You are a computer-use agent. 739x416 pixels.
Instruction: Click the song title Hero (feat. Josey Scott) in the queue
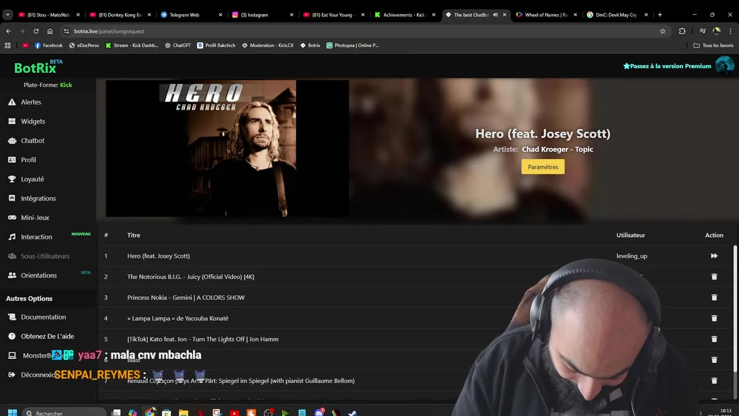point(158,256)
